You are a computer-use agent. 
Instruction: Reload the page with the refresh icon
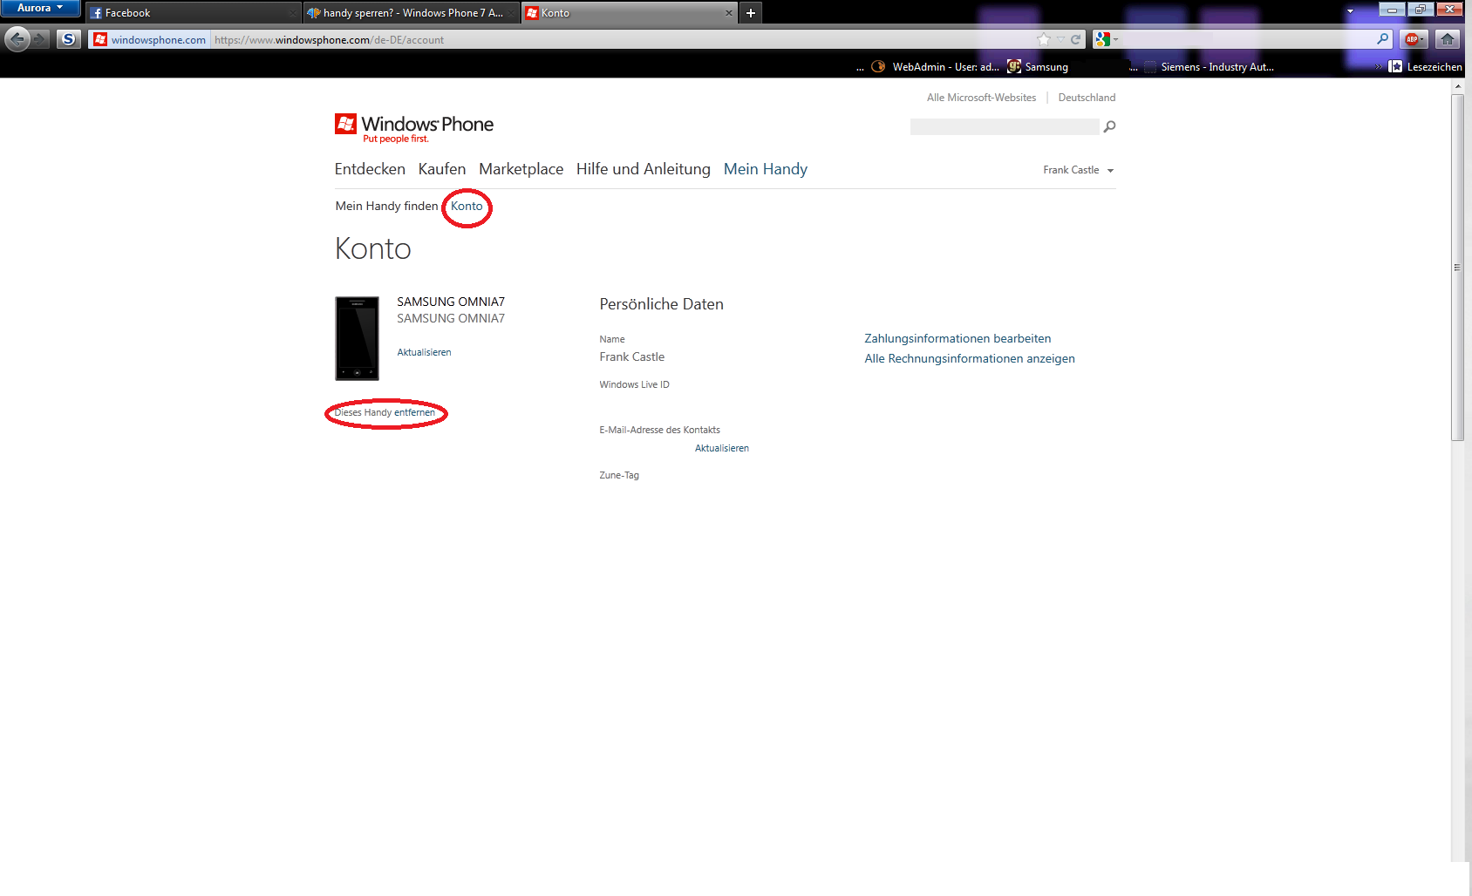pyautogui.click(x=1076, y=39)
